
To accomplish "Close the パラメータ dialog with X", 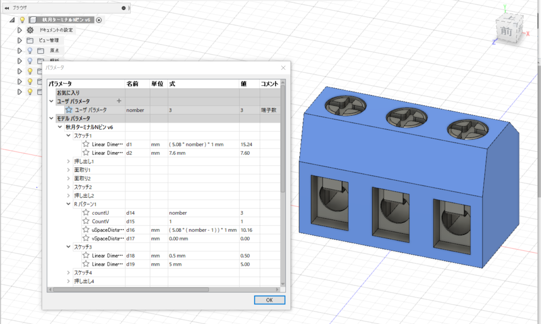I will point(283,68).
